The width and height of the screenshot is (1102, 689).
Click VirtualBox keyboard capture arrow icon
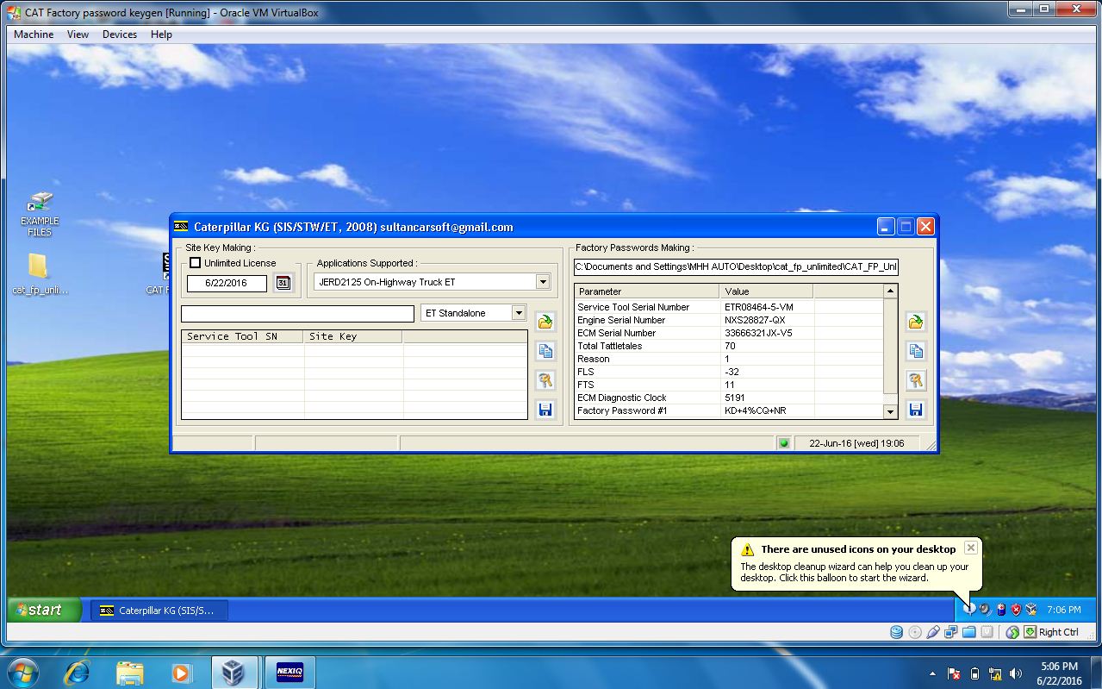(x=1029, y=632)
